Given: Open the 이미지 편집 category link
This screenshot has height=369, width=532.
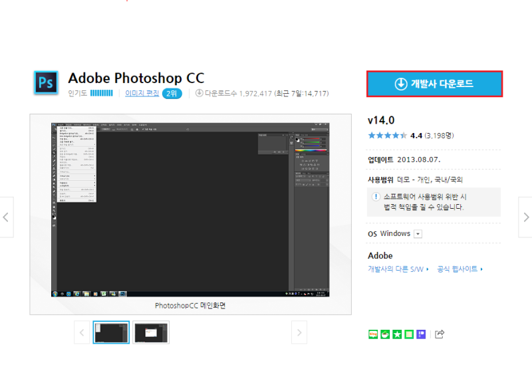Looking at the screenshot, I should click(x=142, y=93).
